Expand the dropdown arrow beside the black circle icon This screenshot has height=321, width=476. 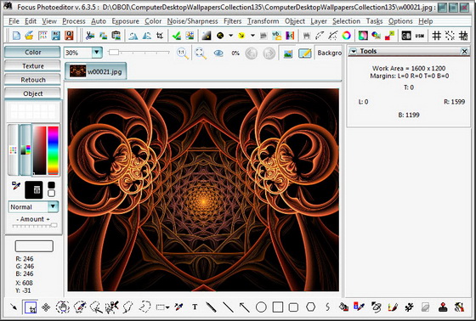click(x=230, y=36)
